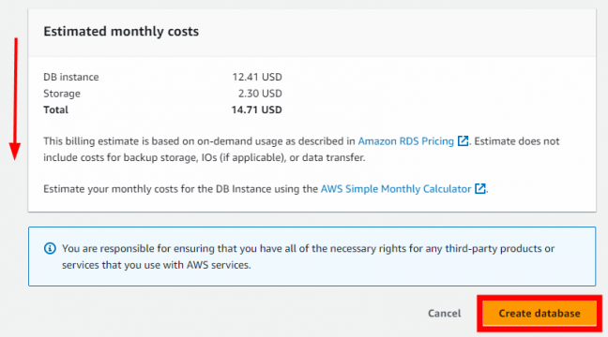Image resolution: width=608 pixels, height=337 pixels.
Task: Select the Estimated monthly costs heading
Action: click(121, 31)
